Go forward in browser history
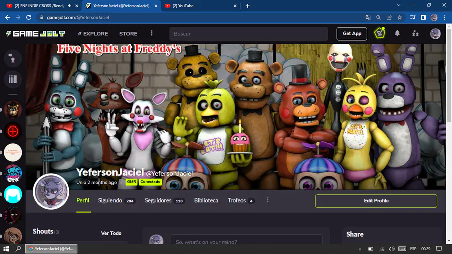This screenshot has height=254, width=452. point(18,17)
